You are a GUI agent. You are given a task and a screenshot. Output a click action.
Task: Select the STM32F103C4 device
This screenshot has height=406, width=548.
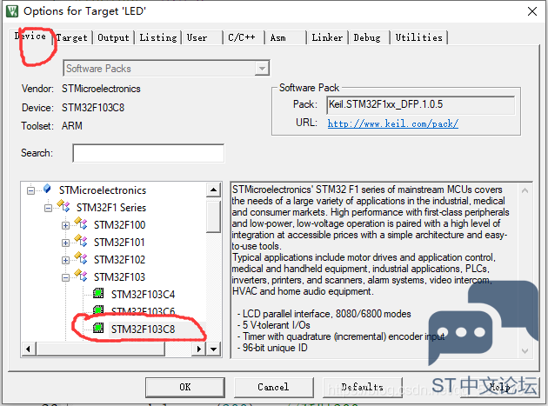(x=143, y=295)
